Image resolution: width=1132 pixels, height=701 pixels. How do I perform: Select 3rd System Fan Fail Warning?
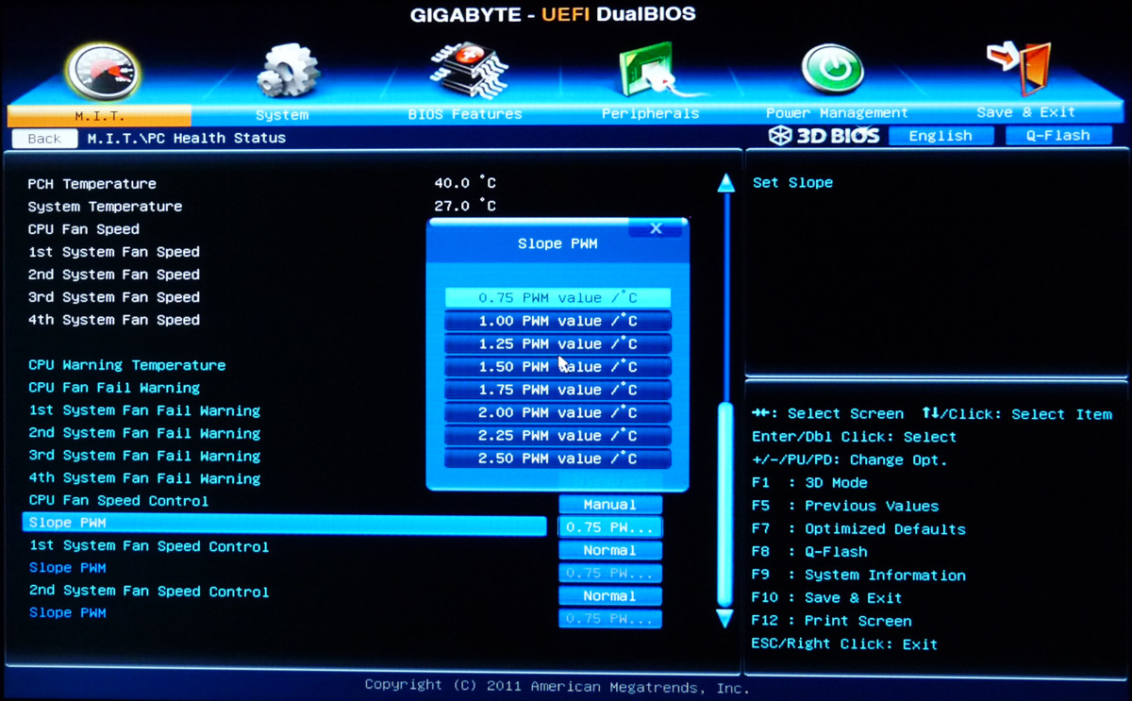click(144, 456)
